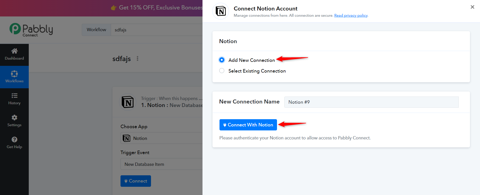Click the Notion section heading
The width and height of the screenshot is (480, 195).
pos(228,41)
